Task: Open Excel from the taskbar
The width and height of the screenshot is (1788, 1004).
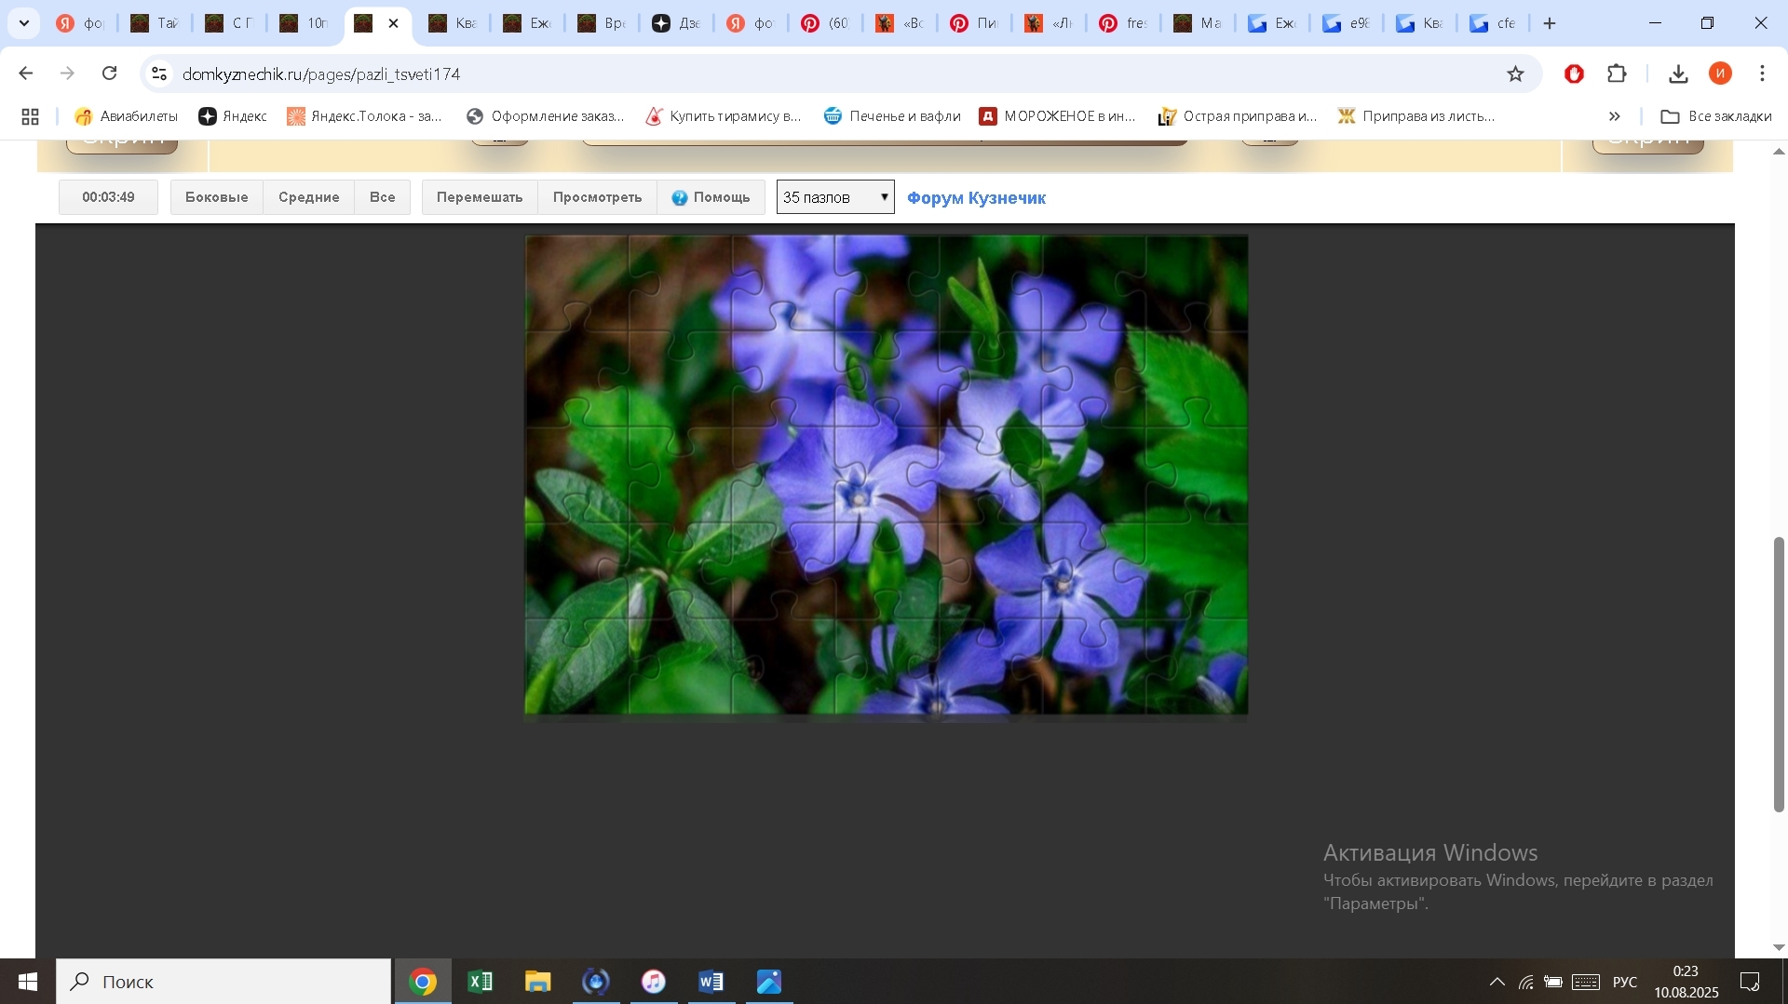Action: pos(481,982)
